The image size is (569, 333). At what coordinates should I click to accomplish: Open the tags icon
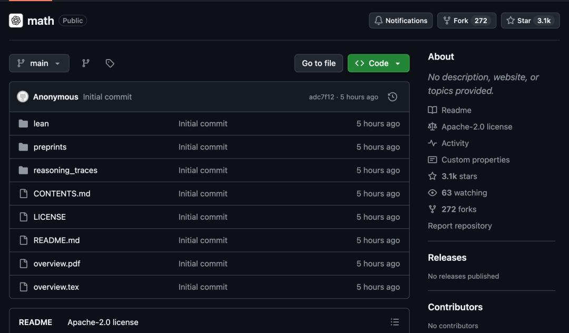coord(110,63)
